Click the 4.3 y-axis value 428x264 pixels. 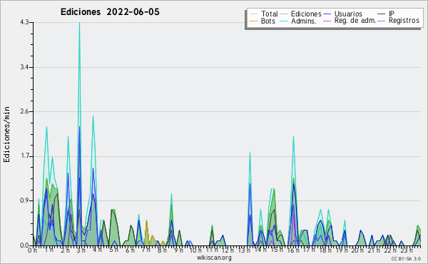click(24, 22)
